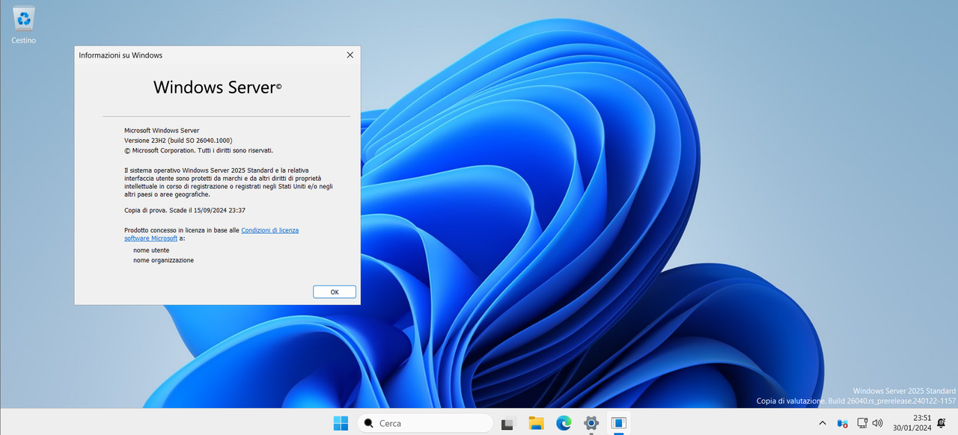Image resolution: width=958 pixels, height=435 pixels.
Task: Click the 'Microsoft Windows Server' line
Action: coord(162,130)
